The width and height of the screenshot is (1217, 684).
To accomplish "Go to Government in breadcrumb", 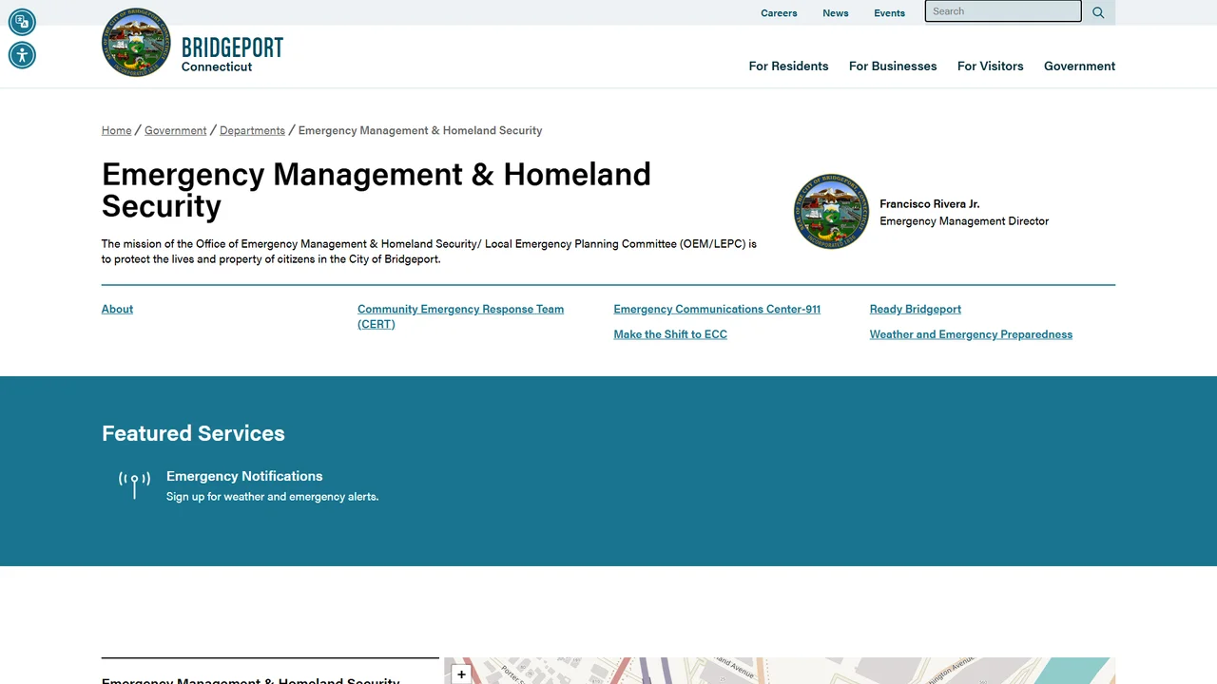I will (176, 130).
